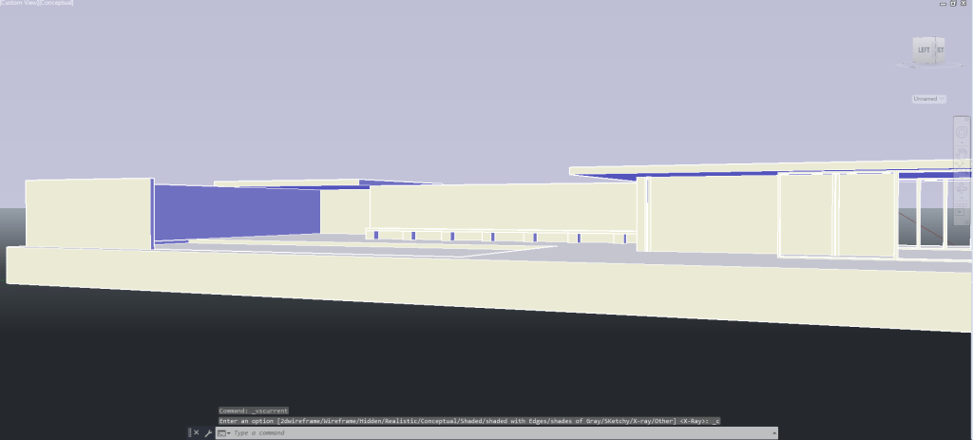Close the navigation bar via top corner button

tap(965, 121)
